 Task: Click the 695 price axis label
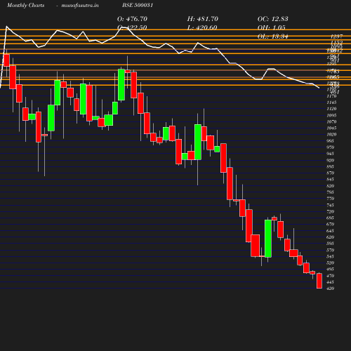330,218
